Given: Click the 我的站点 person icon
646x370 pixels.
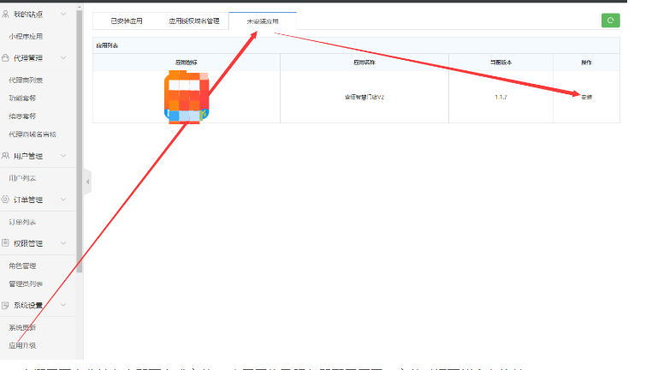Looking at the screenshot, I should pyautogui.click(x=5, y=14).
